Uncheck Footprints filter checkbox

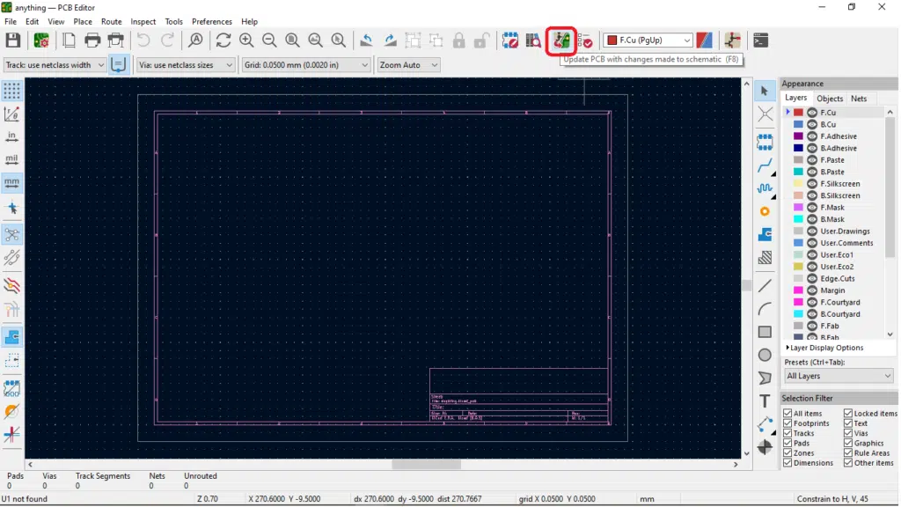[787, 423]
